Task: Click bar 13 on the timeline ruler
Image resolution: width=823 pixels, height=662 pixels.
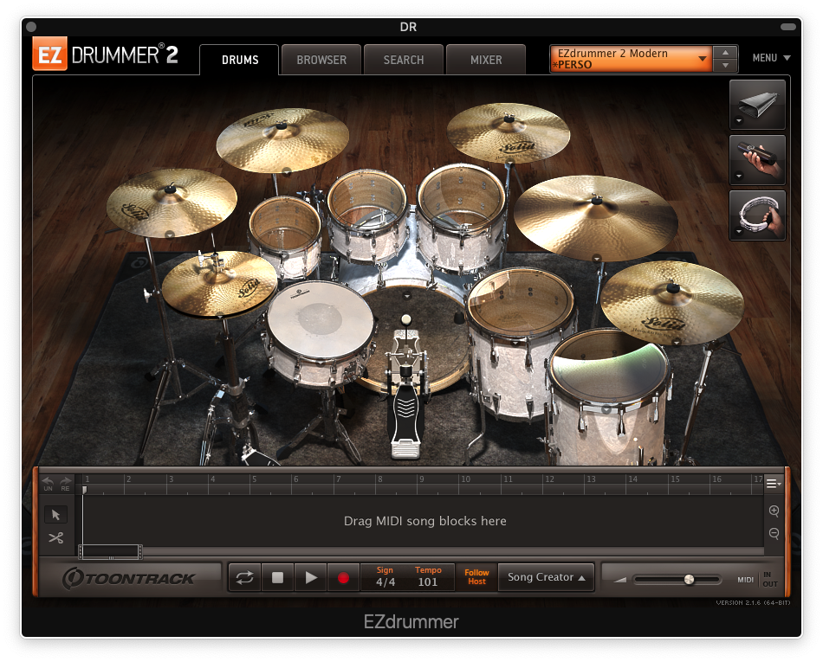Action: point(591,479)
